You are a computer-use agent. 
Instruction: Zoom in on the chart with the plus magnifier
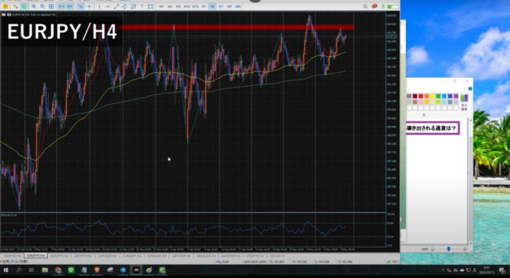tap(34, 6)
